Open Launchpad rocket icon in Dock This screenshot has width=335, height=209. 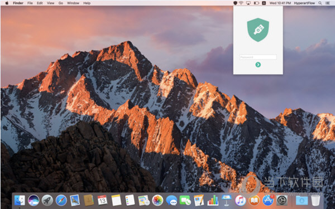pos(47,200)
